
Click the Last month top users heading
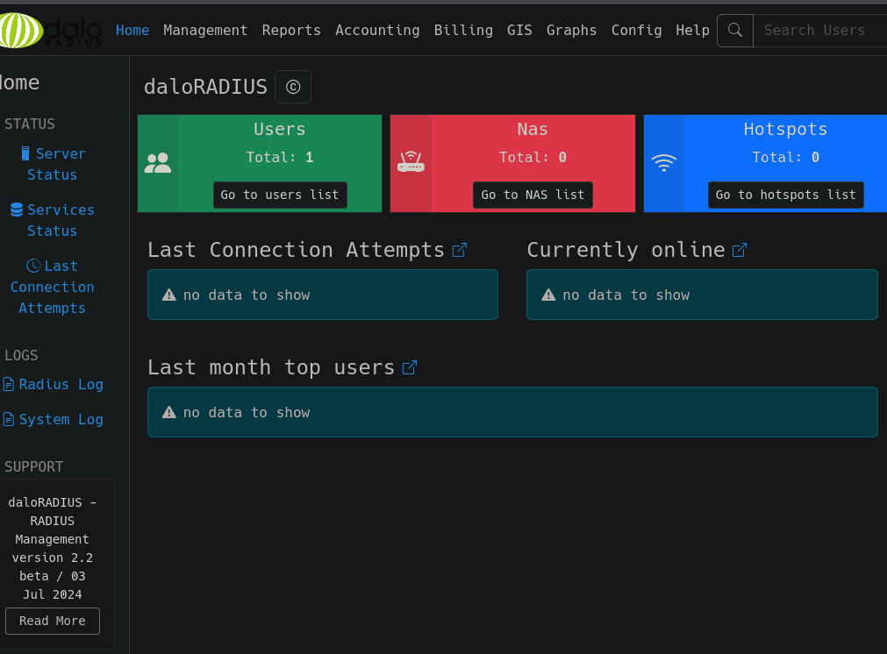271,367
